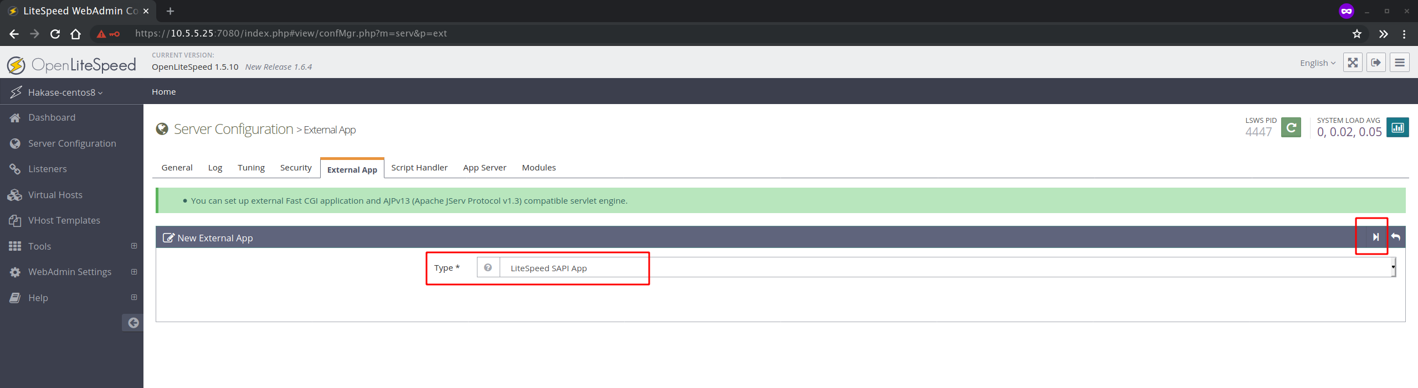Click the system load average values

1349,132
